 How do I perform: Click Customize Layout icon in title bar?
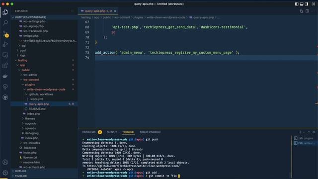(314, 4)
